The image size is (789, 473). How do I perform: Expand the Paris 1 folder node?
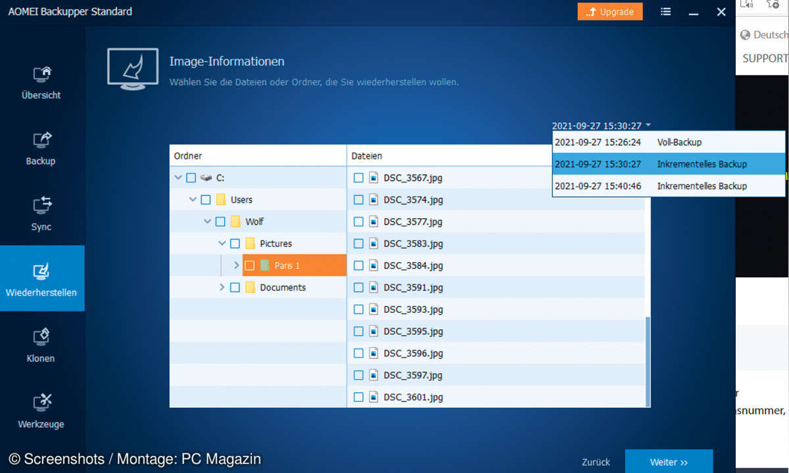click(237, 265)
